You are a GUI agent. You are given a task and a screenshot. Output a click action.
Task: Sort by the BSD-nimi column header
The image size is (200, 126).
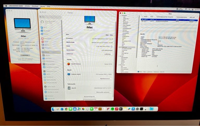click(192, 17)
